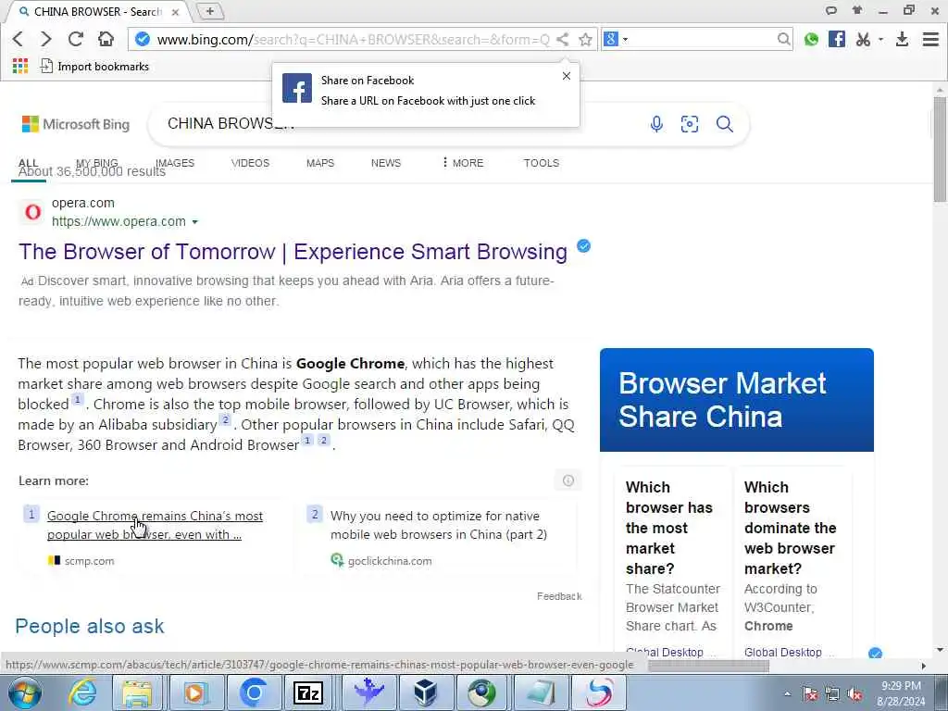The width and height of the screenshot is (948, 711).
Task: Select the MY BING tab
Action: pos(96,163)
